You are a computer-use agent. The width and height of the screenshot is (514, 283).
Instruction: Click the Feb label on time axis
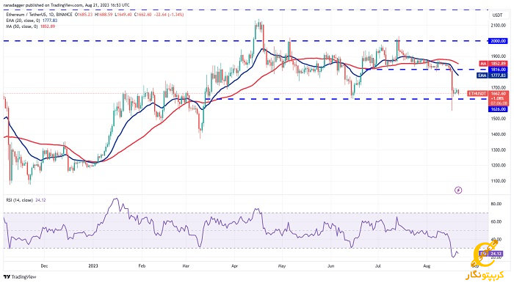[x=142, y=266]
